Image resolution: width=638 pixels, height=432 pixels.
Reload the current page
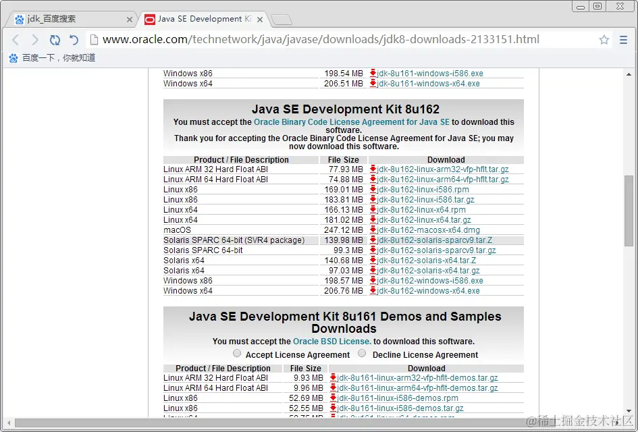pyautogui.click(x=55, y=39)
